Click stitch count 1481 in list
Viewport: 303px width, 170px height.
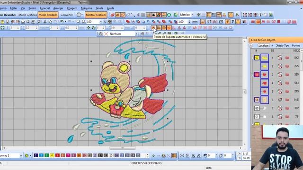point(296,100)
